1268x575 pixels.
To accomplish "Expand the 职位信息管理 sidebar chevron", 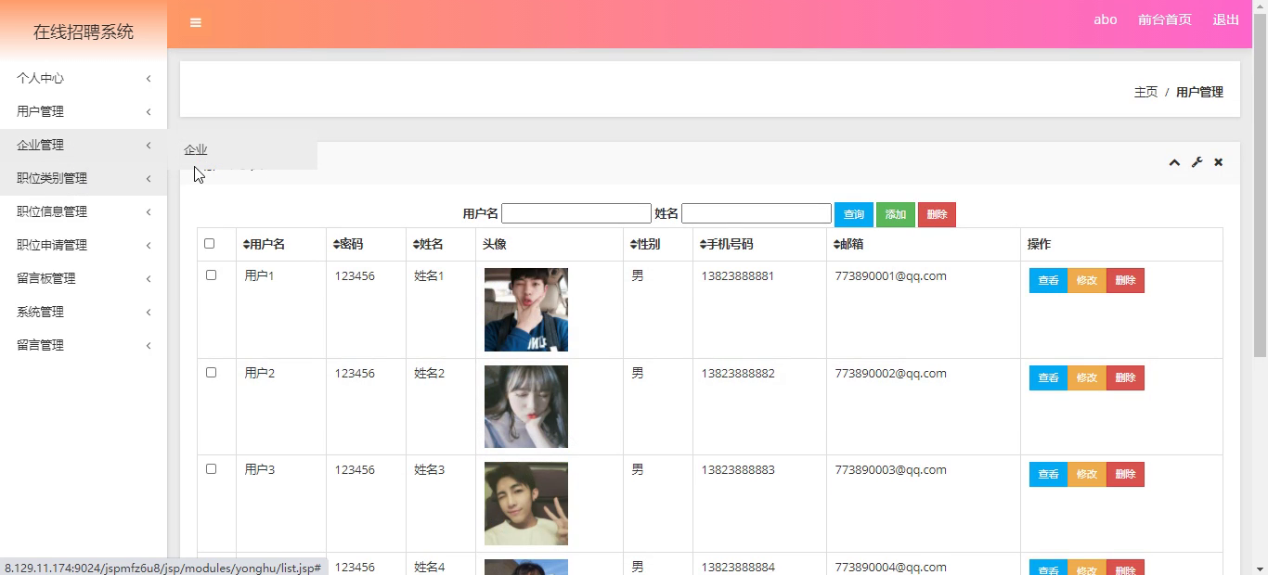I will click(149, 212).
